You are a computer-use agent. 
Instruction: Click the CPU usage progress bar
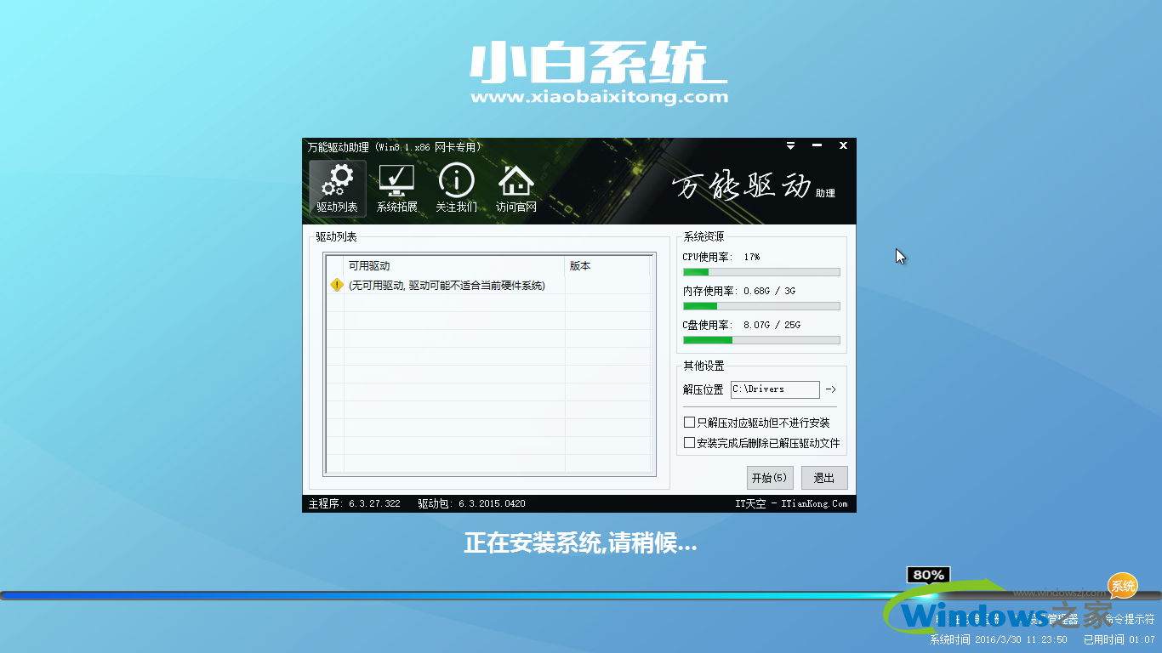tap(760, 271)
